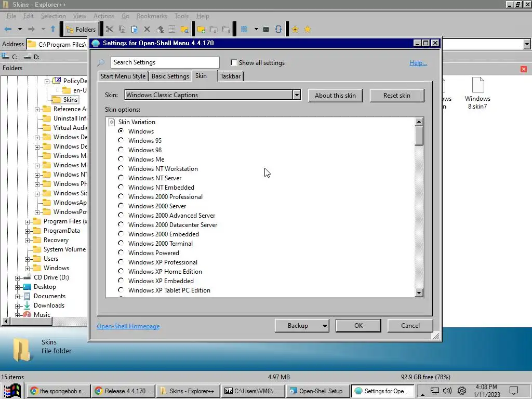Open the Help link in Settings

click(x=418, y=63)
